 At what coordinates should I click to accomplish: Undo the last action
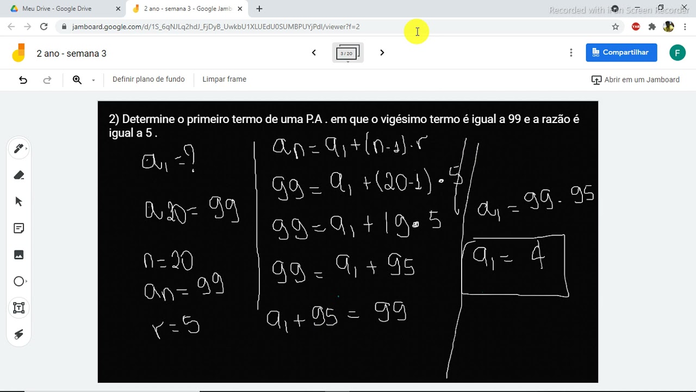(x=23, y=80)
